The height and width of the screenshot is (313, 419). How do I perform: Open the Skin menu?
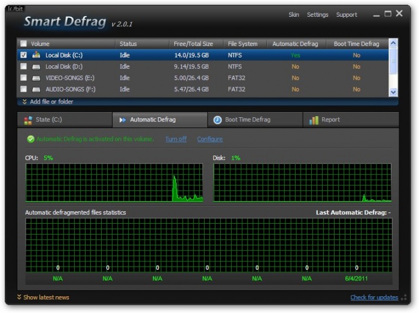pos(294,15)
